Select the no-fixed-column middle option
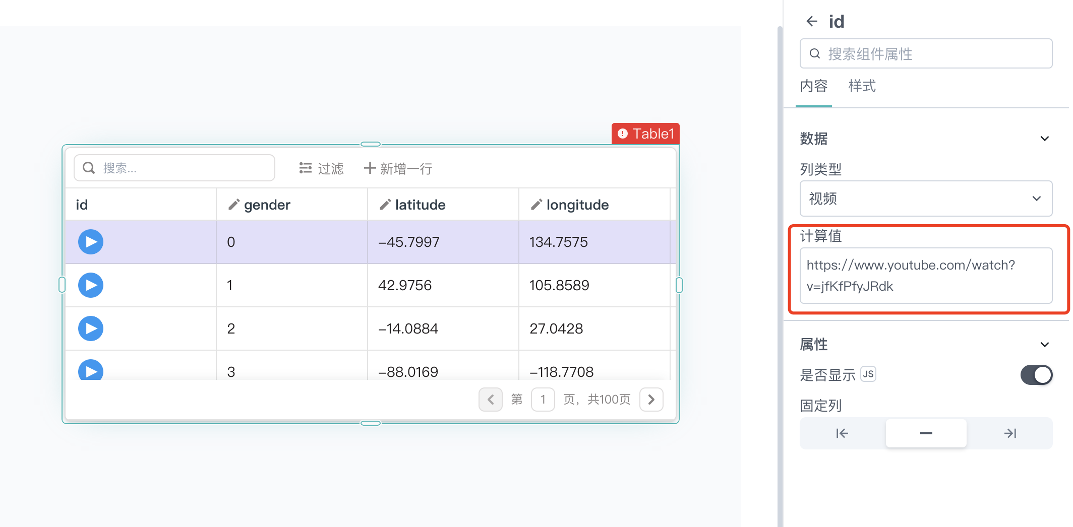 click(x=926, y=433)
